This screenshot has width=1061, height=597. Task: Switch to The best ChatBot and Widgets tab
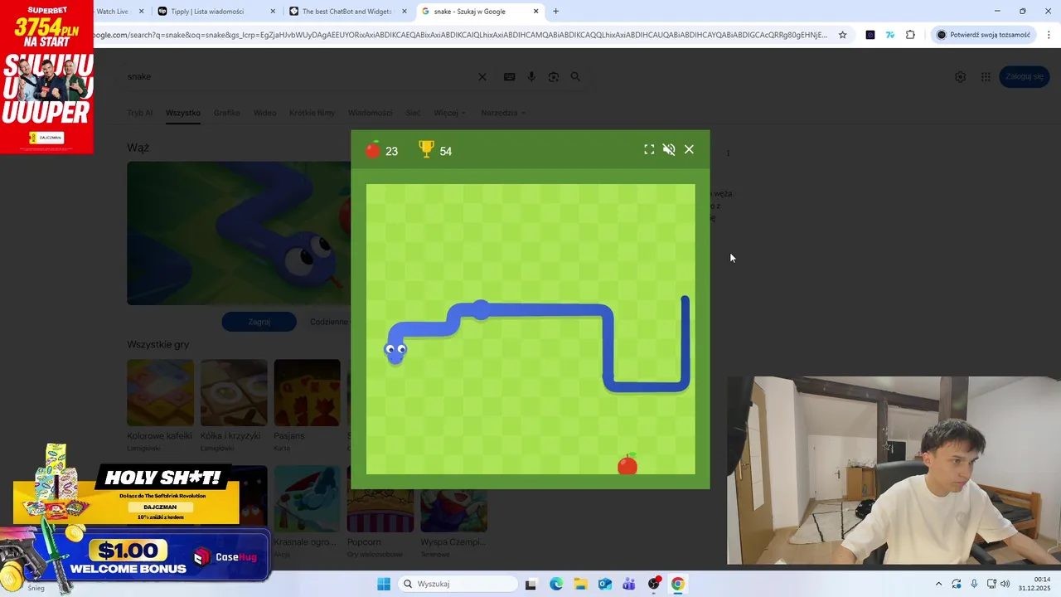346,12
